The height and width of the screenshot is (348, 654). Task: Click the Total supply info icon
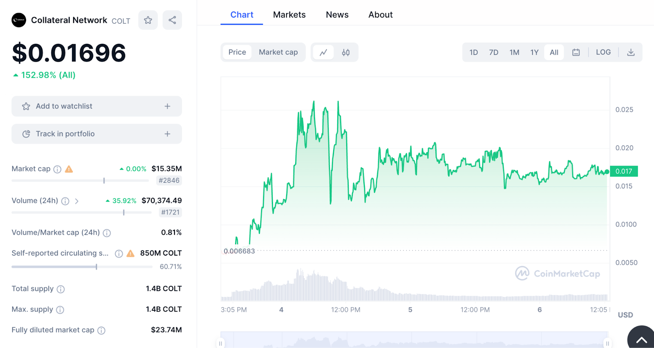coord(60,289)
